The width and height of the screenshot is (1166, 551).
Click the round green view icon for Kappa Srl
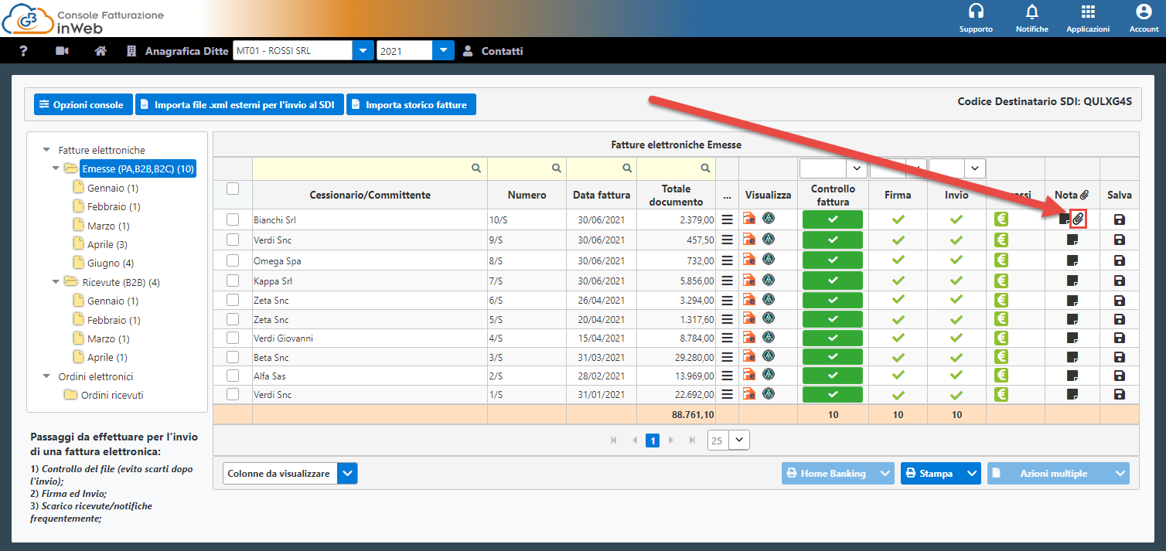point(769,280)
